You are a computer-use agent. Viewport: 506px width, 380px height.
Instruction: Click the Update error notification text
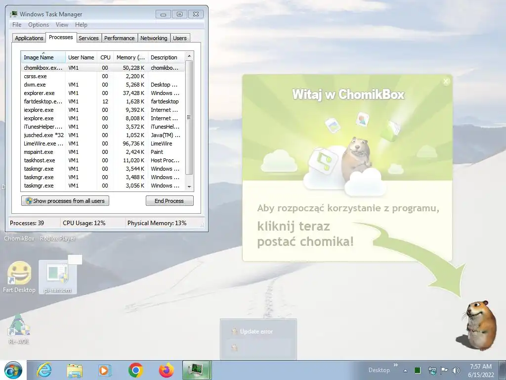256,332
